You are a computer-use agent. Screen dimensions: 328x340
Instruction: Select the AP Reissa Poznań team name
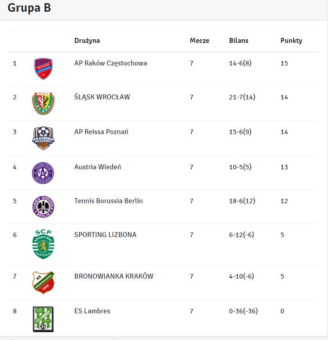coord(101,132)
